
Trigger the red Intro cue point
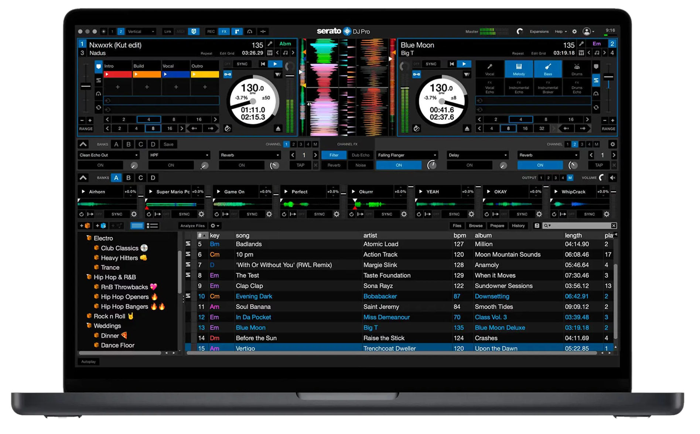(x=117, y=74)
